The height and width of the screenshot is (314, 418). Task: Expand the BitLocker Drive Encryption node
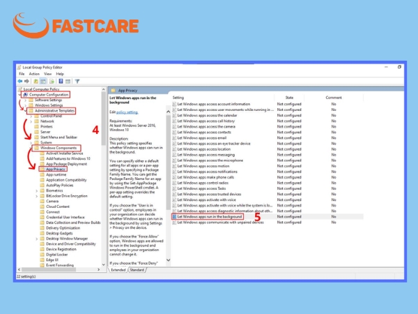(x=36, y=196)
